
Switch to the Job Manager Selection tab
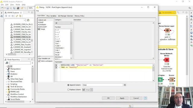[65, 16]
